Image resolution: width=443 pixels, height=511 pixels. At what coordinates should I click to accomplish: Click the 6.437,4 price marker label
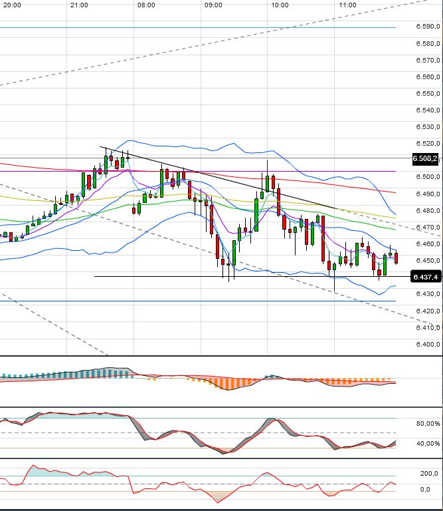click(426, 277)
